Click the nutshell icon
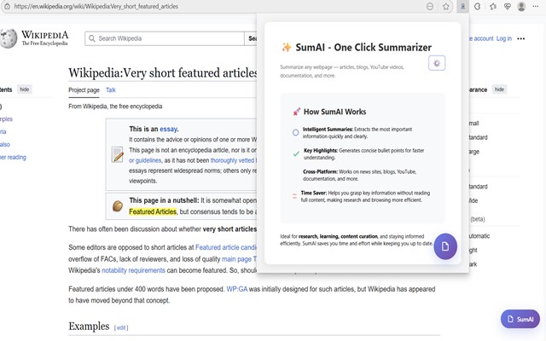The height and width of the screenshot is (341, 546). pyautogui.click(x=118, y=205)
